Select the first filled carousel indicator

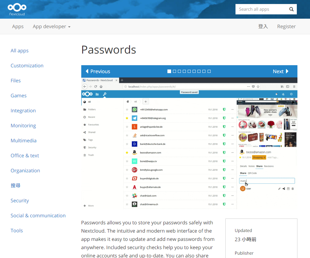click(169, 71)
